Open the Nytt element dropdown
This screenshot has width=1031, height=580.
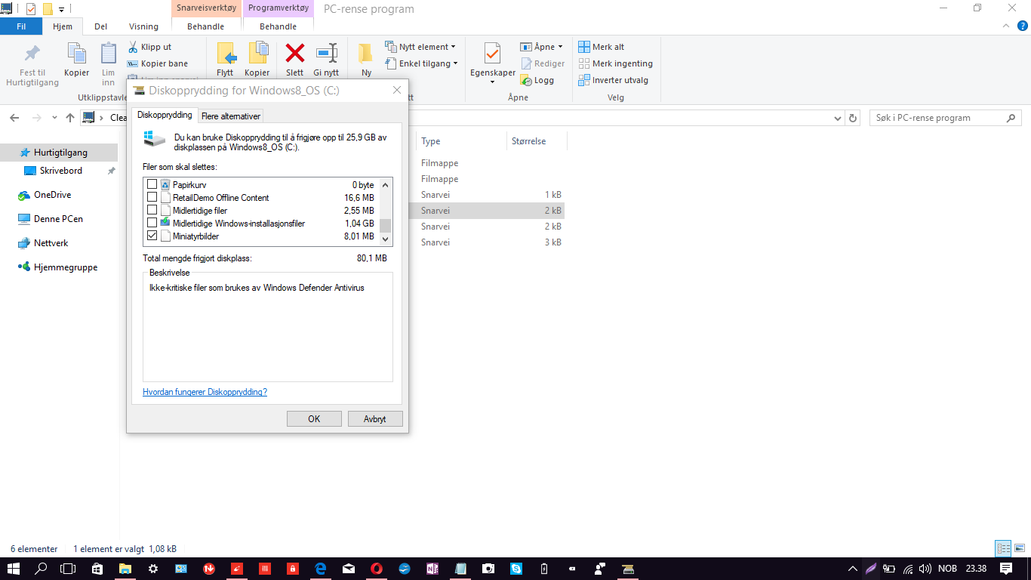[x=420, y=47]
